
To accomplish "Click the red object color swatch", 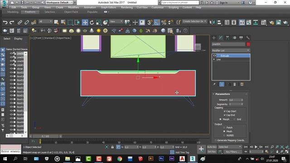I will click(x=248, y=44).
